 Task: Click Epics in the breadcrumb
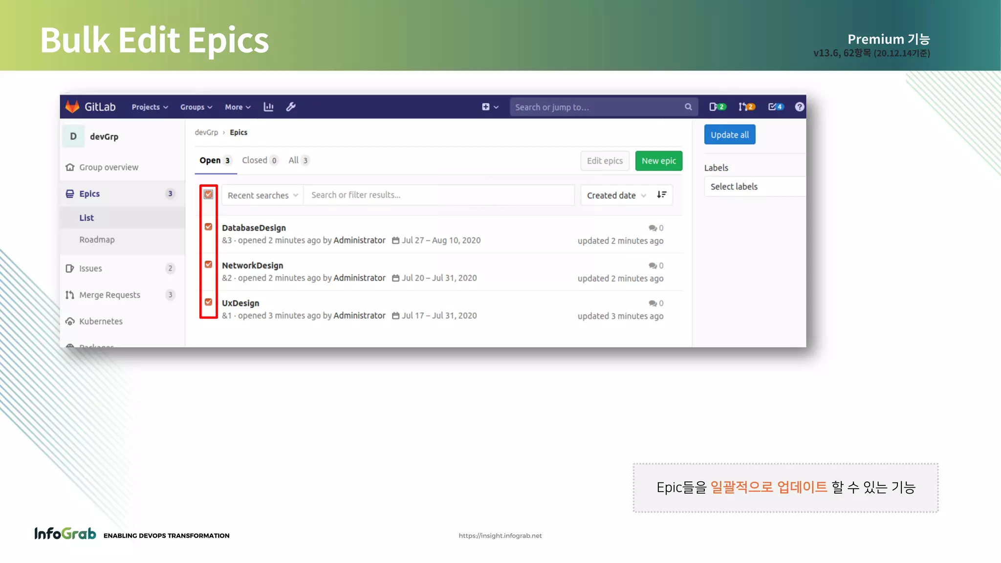click(239, 132)
